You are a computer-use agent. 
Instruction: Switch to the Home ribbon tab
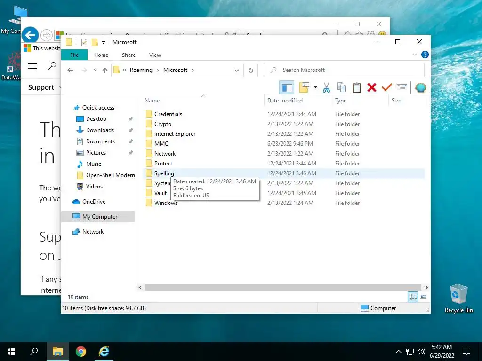pyautogui.click(x=101, y=55)
